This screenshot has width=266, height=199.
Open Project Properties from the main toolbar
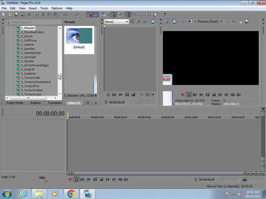point(35,15)
